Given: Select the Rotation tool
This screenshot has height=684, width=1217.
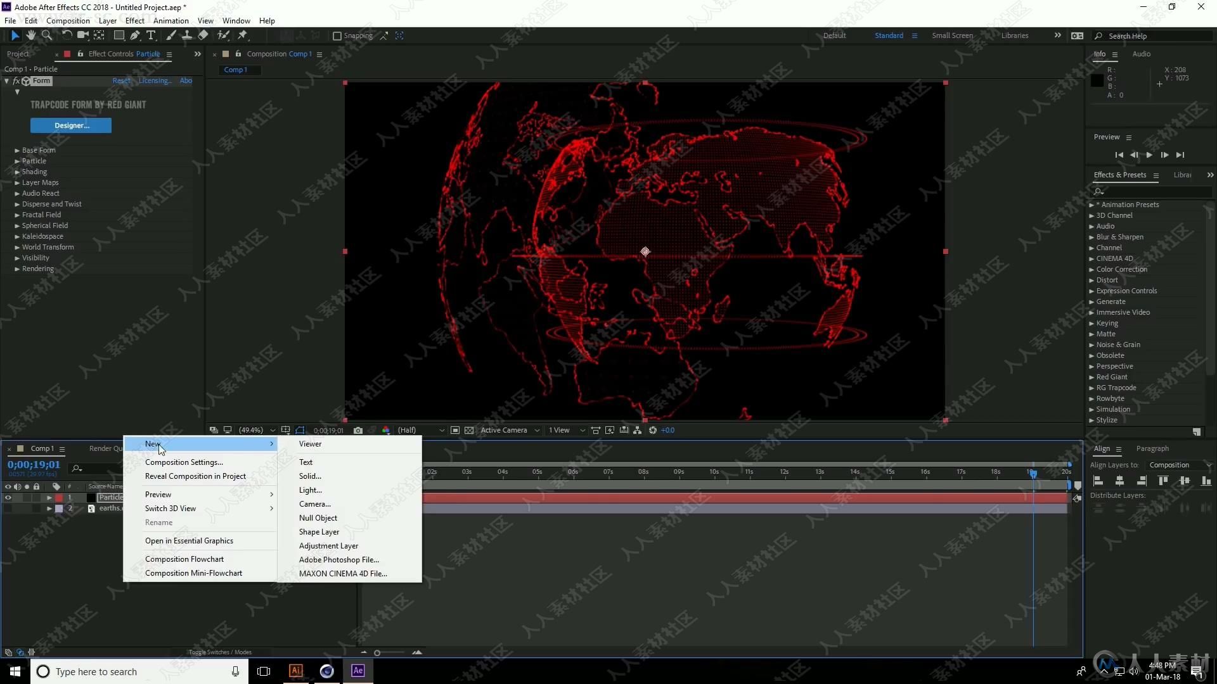Looking at the screenshot, I should point(67,35).
